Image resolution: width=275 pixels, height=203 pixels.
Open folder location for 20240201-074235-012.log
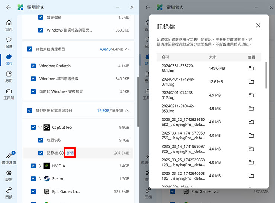click(251, 95)
